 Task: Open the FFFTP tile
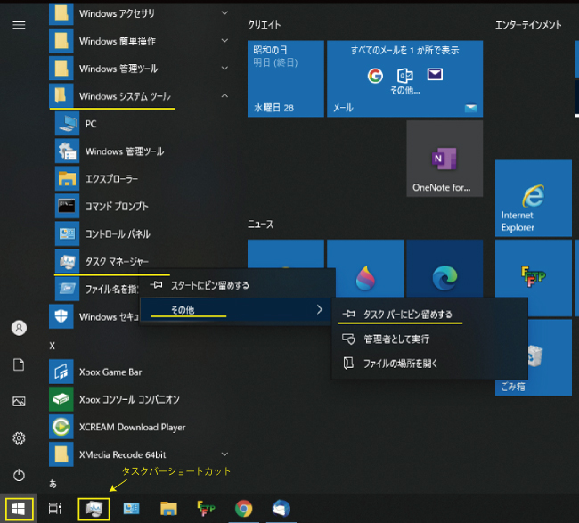coord(534,278)
